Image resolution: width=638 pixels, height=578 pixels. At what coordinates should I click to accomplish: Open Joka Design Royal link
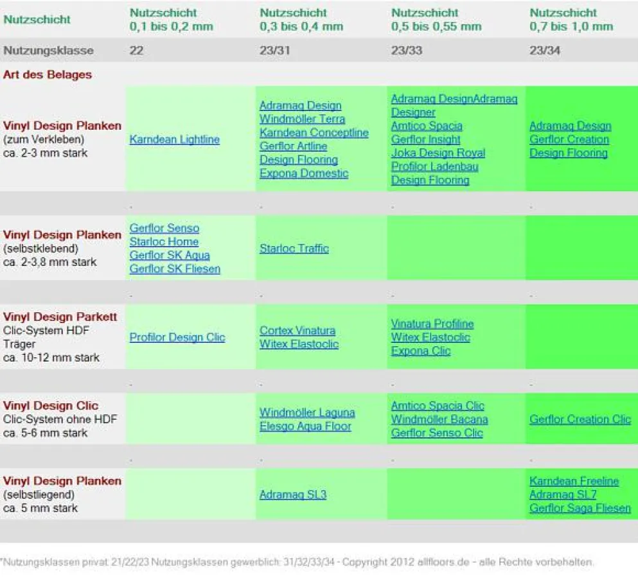tap(438, 153)
